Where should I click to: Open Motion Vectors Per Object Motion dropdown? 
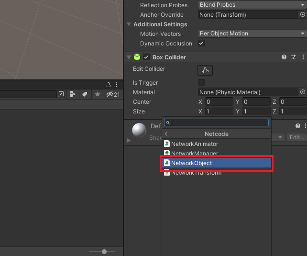point(252,33)
